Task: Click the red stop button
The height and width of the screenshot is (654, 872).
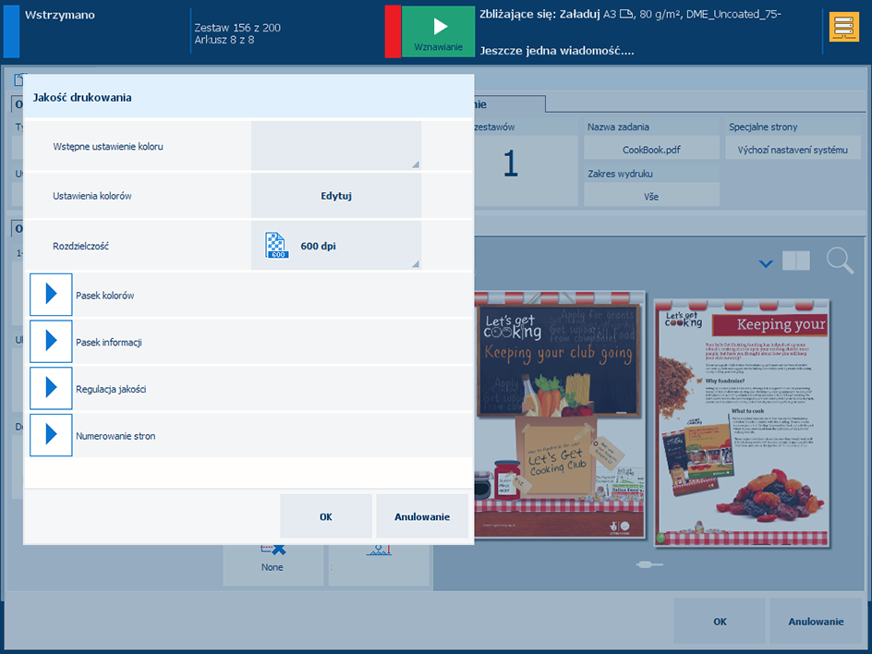Action: (x=393, y=31)
